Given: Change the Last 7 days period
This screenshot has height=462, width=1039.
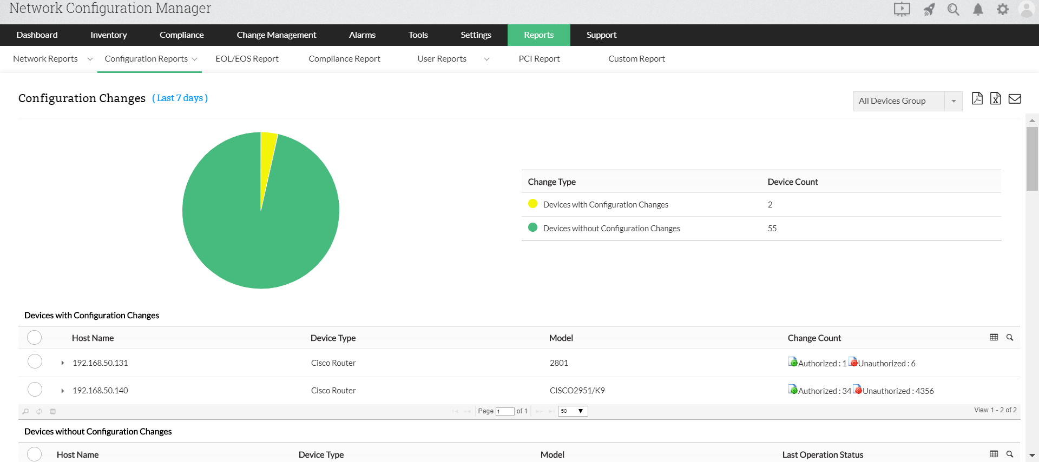Looking at the screenshot, I should (x=180, y=98).
